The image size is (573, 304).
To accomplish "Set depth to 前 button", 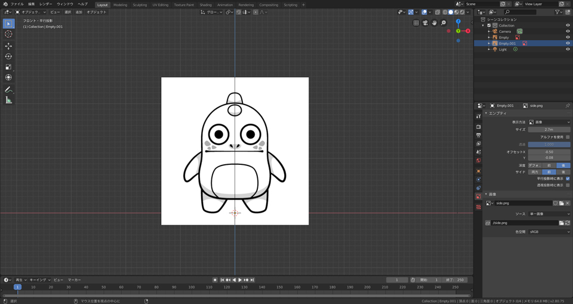I will click(549, 165).
